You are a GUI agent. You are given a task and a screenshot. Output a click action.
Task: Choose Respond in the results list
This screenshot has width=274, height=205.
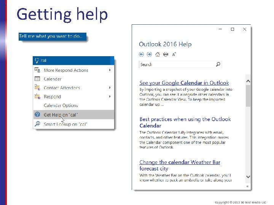point(73,96)
